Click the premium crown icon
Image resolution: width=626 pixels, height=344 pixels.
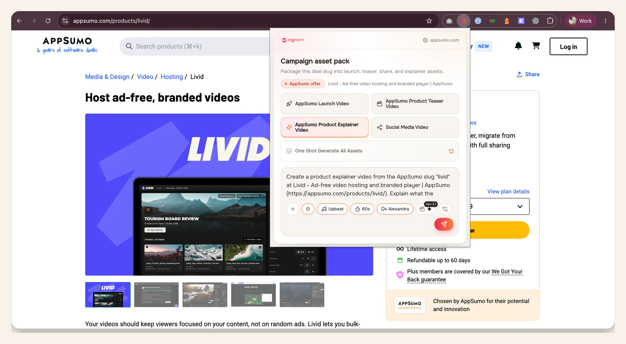tap(451, 151)
